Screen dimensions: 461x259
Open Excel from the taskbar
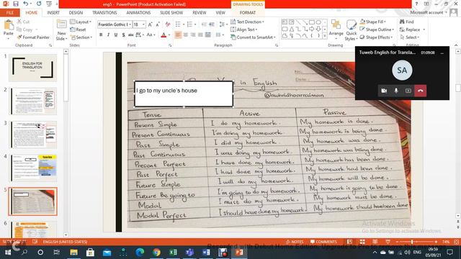[x=173, y=252]
